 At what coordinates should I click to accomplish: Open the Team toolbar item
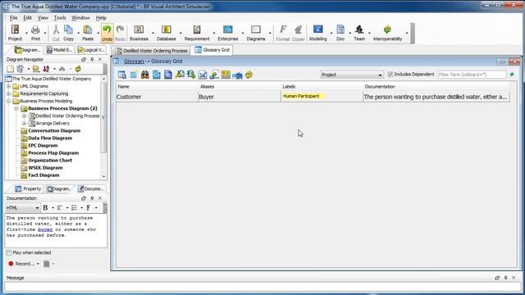[x=359, y=33]
